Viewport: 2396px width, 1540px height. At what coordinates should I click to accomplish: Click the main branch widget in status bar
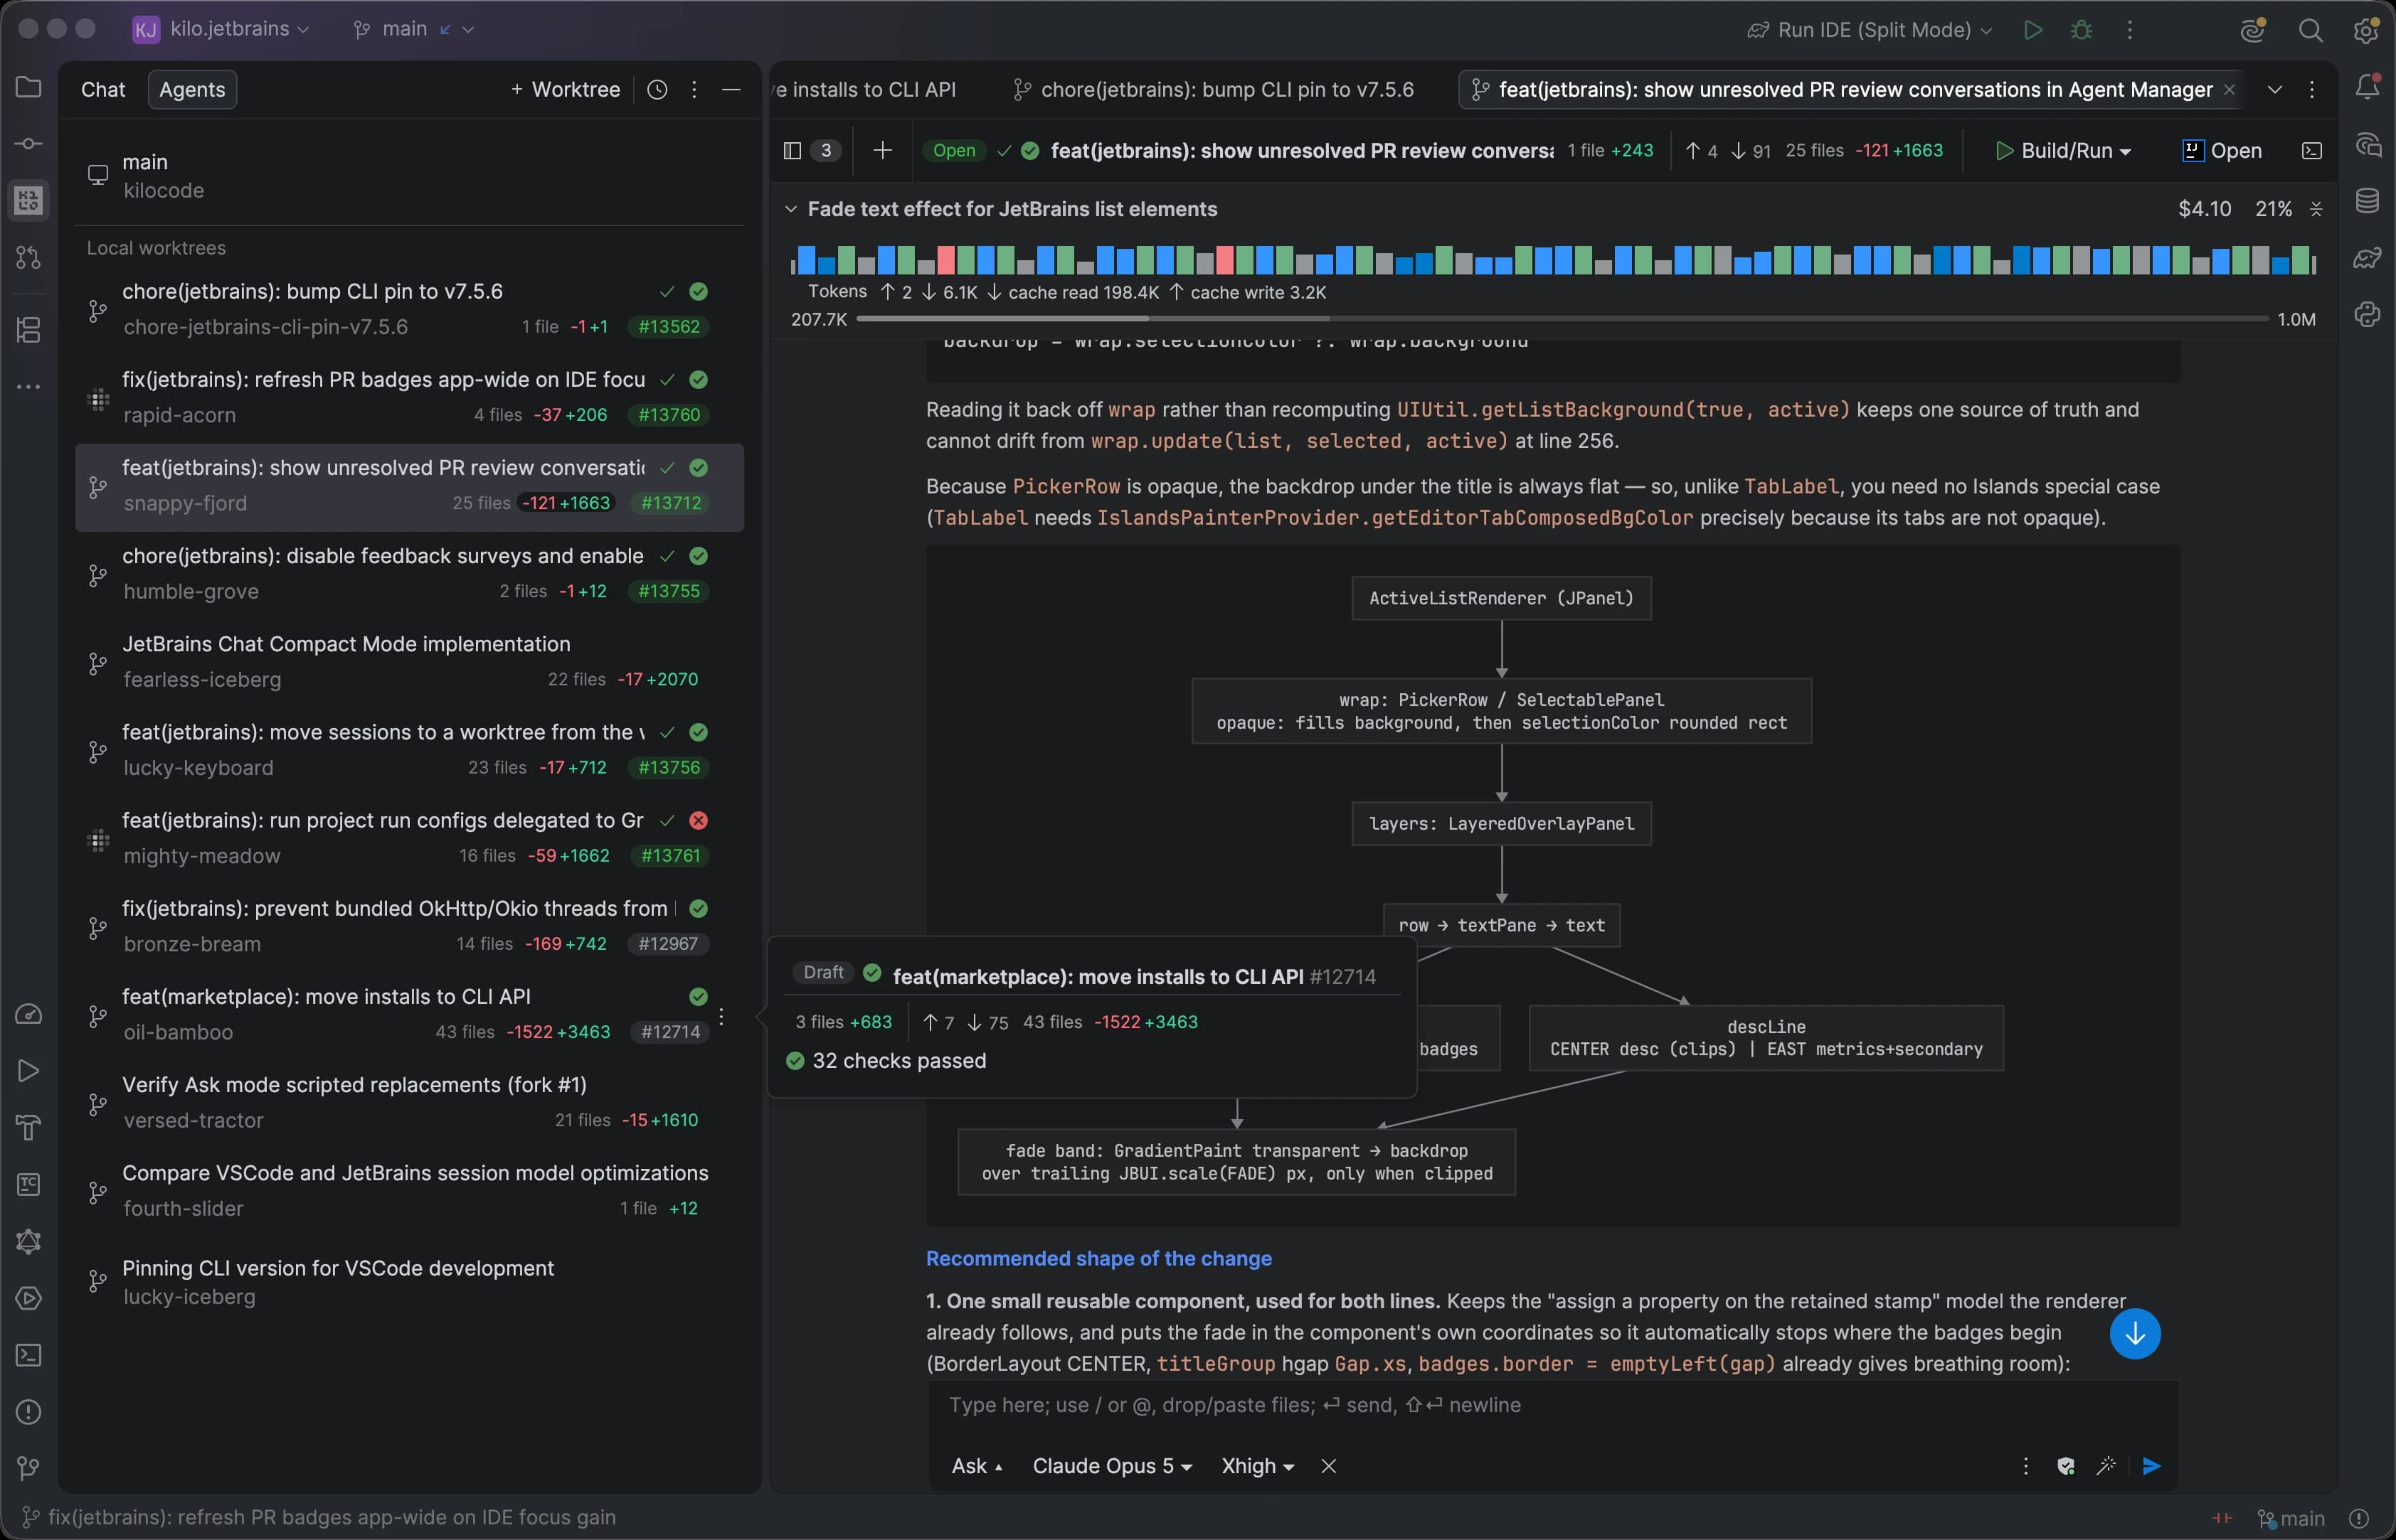click(x=2291, y=1519)
